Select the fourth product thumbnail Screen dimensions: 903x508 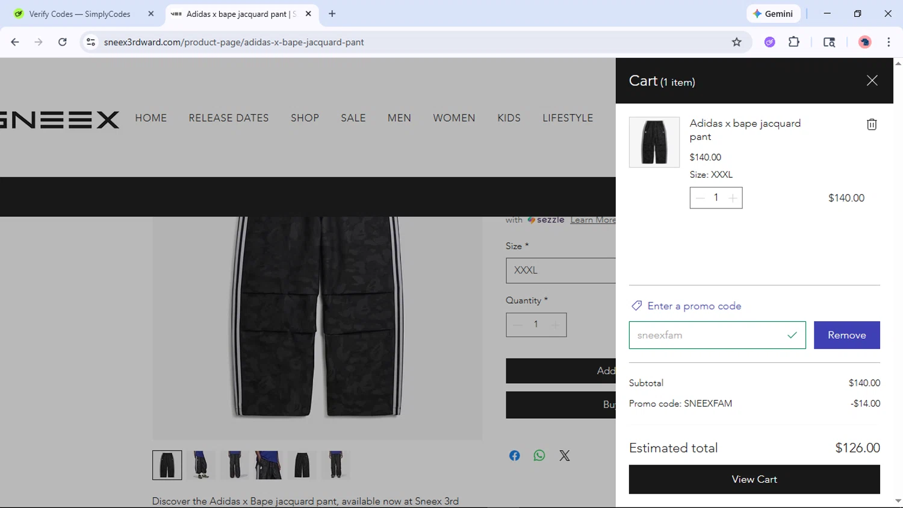tap(268, 465)
